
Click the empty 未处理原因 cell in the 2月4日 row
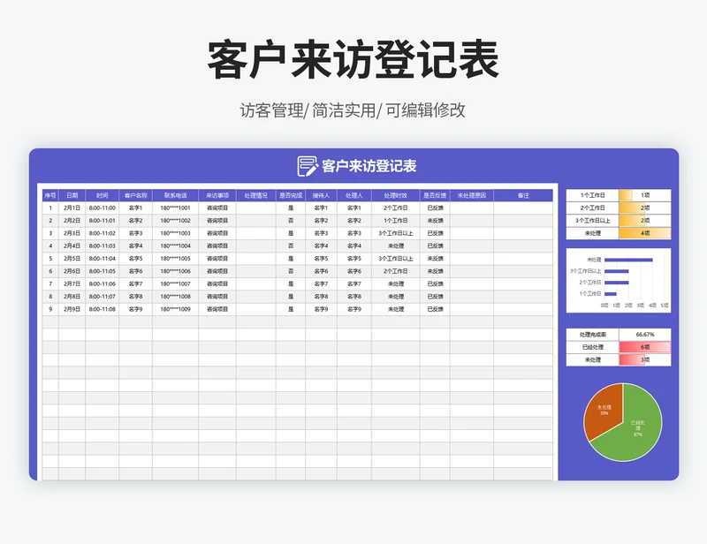point(472,246)
